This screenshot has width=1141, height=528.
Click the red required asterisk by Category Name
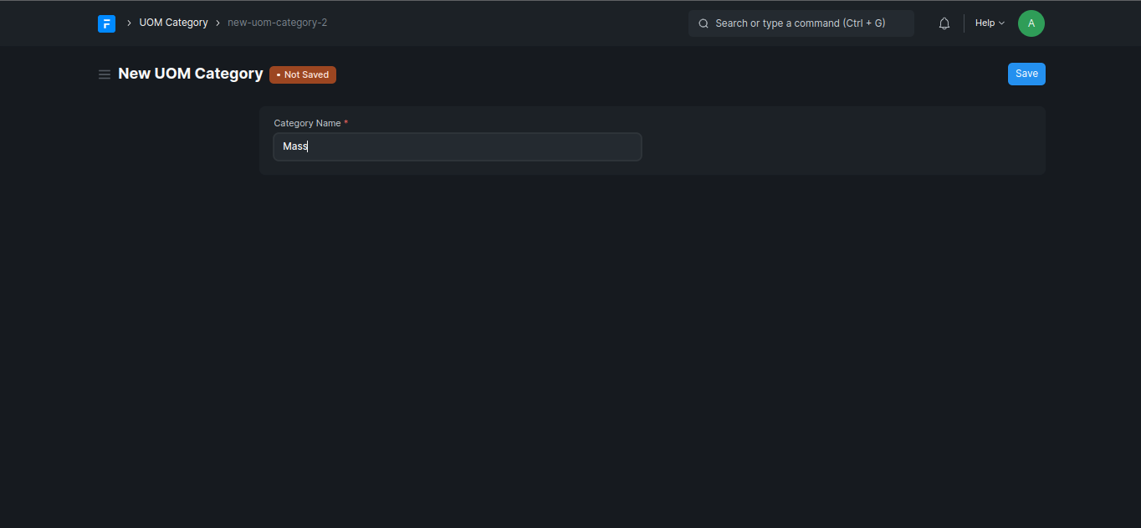click(346, 123)
